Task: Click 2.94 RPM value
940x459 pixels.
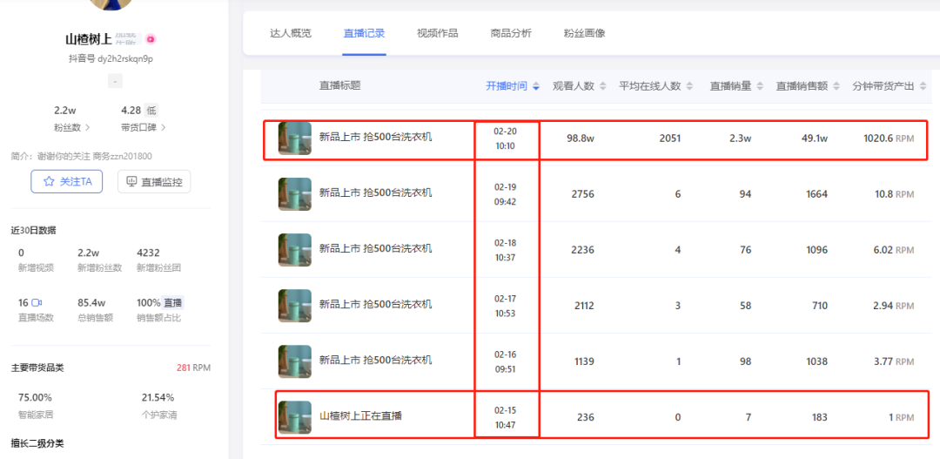Action: tap(895, 306)
